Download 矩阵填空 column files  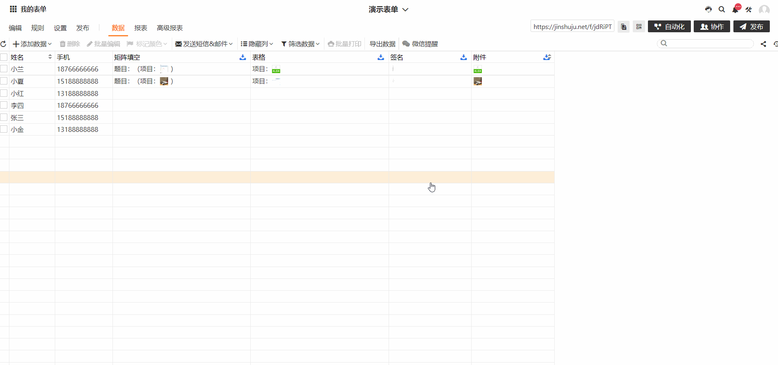click(x=243, y=57)
